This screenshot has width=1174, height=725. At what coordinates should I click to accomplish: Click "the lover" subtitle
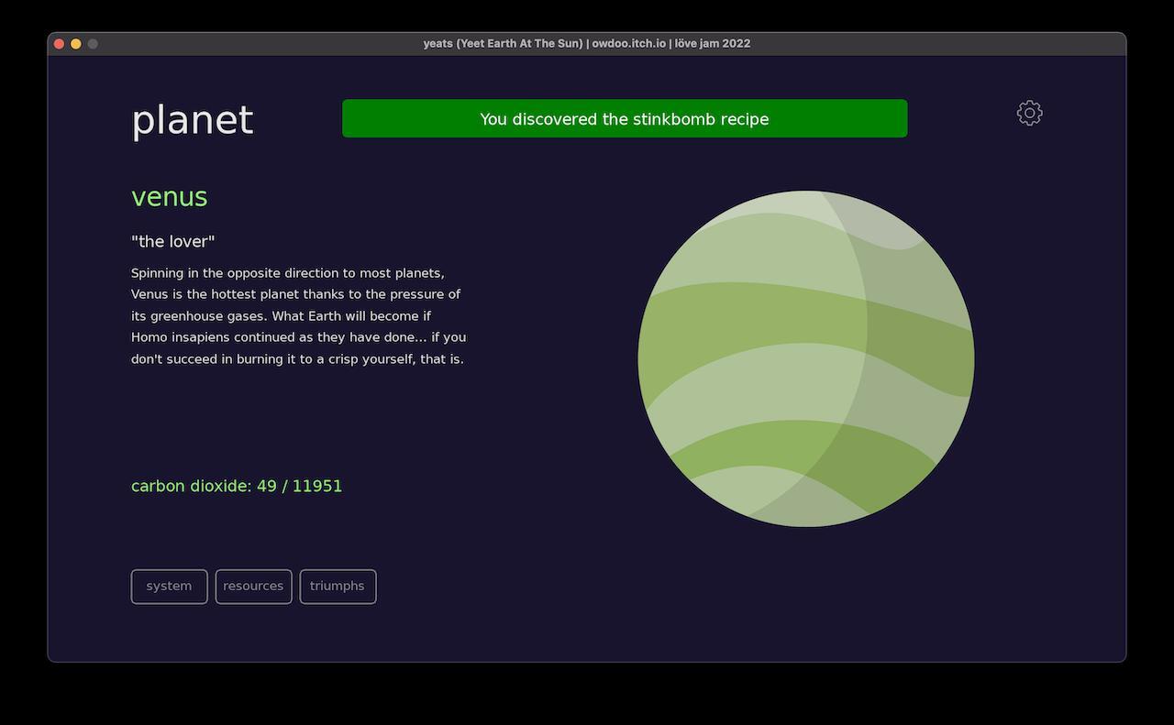tap(172, 242)
